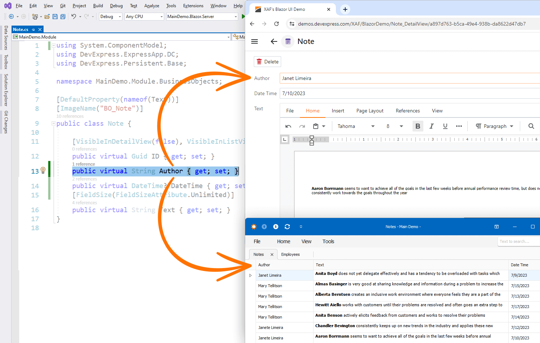Screen dimensions: 540x343
Task: Open the hamburger navigation menu
Action: pyautogui.click(x=255, y=41)
